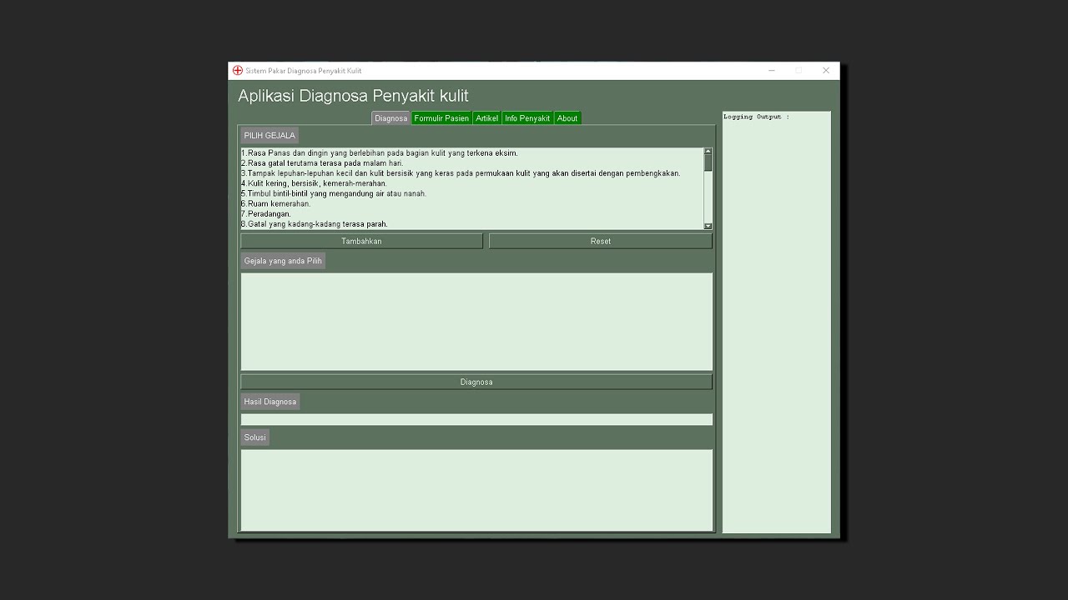Click inside the selected symptoms text area
Viewport: 1068px width, 600px height.
pos(476,322)
